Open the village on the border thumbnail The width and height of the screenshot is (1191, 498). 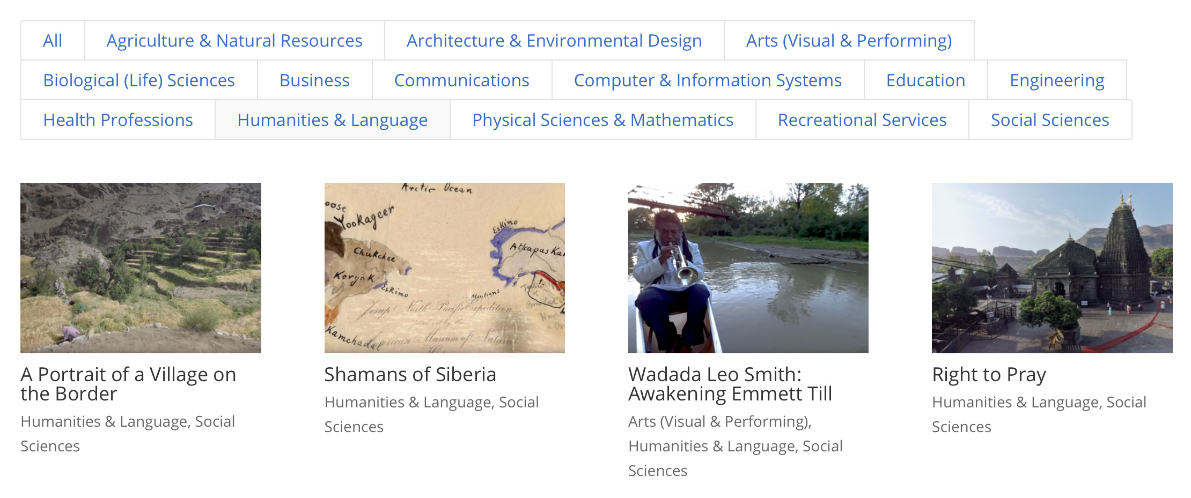click(x=141, y=267)
